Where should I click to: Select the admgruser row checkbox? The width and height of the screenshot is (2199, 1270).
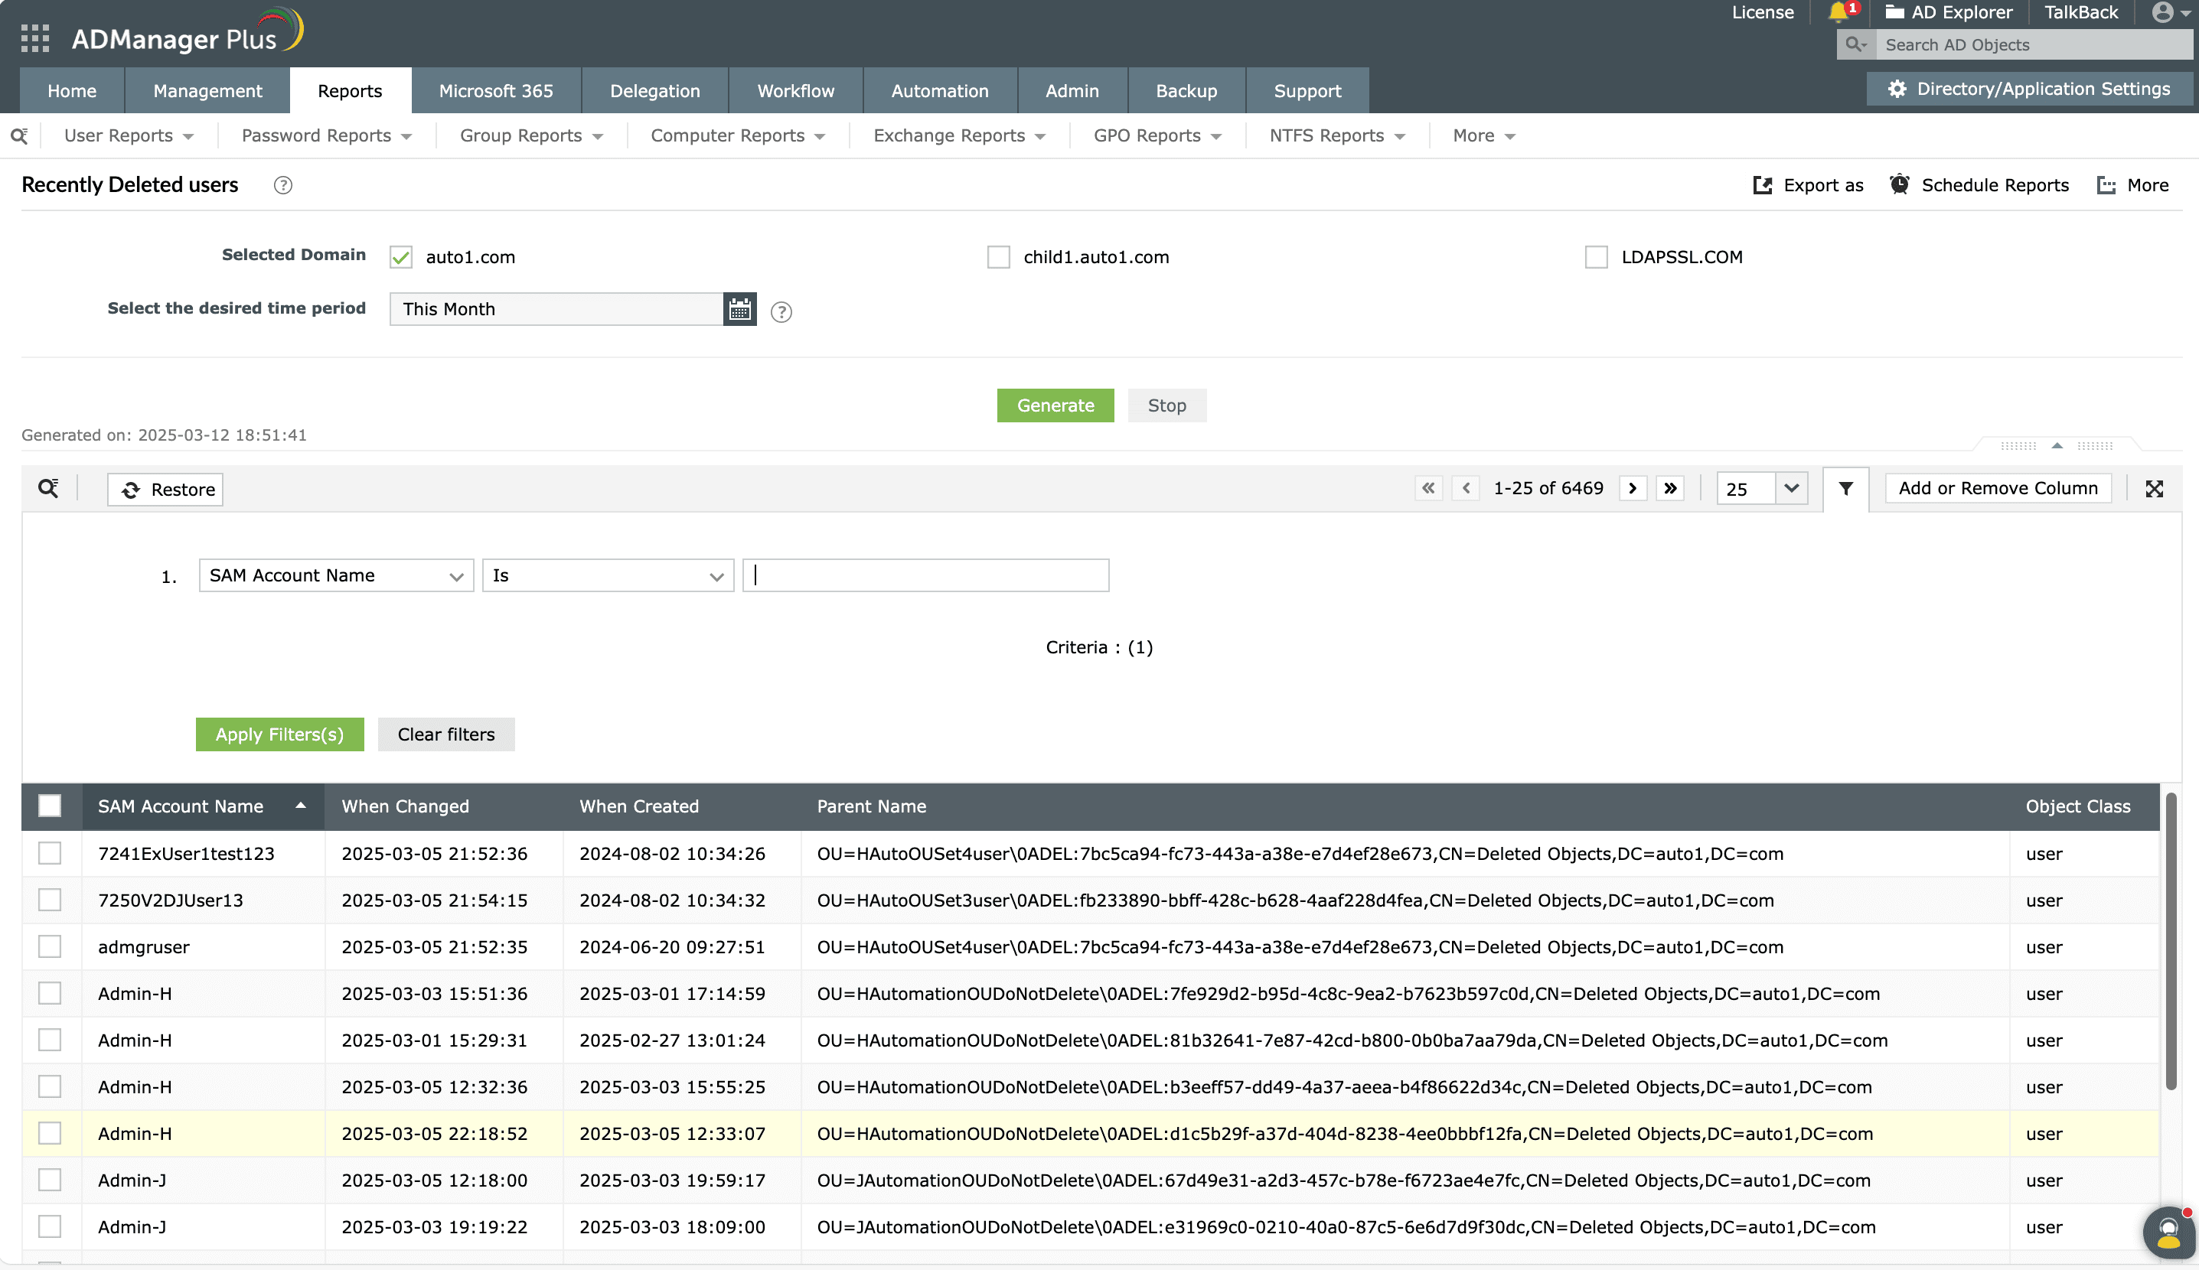[x=50, y=946]
